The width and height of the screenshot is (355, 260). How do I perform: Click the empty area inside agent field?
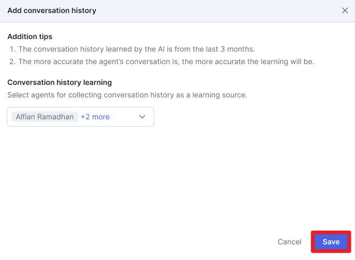click(x=123, y=117)
